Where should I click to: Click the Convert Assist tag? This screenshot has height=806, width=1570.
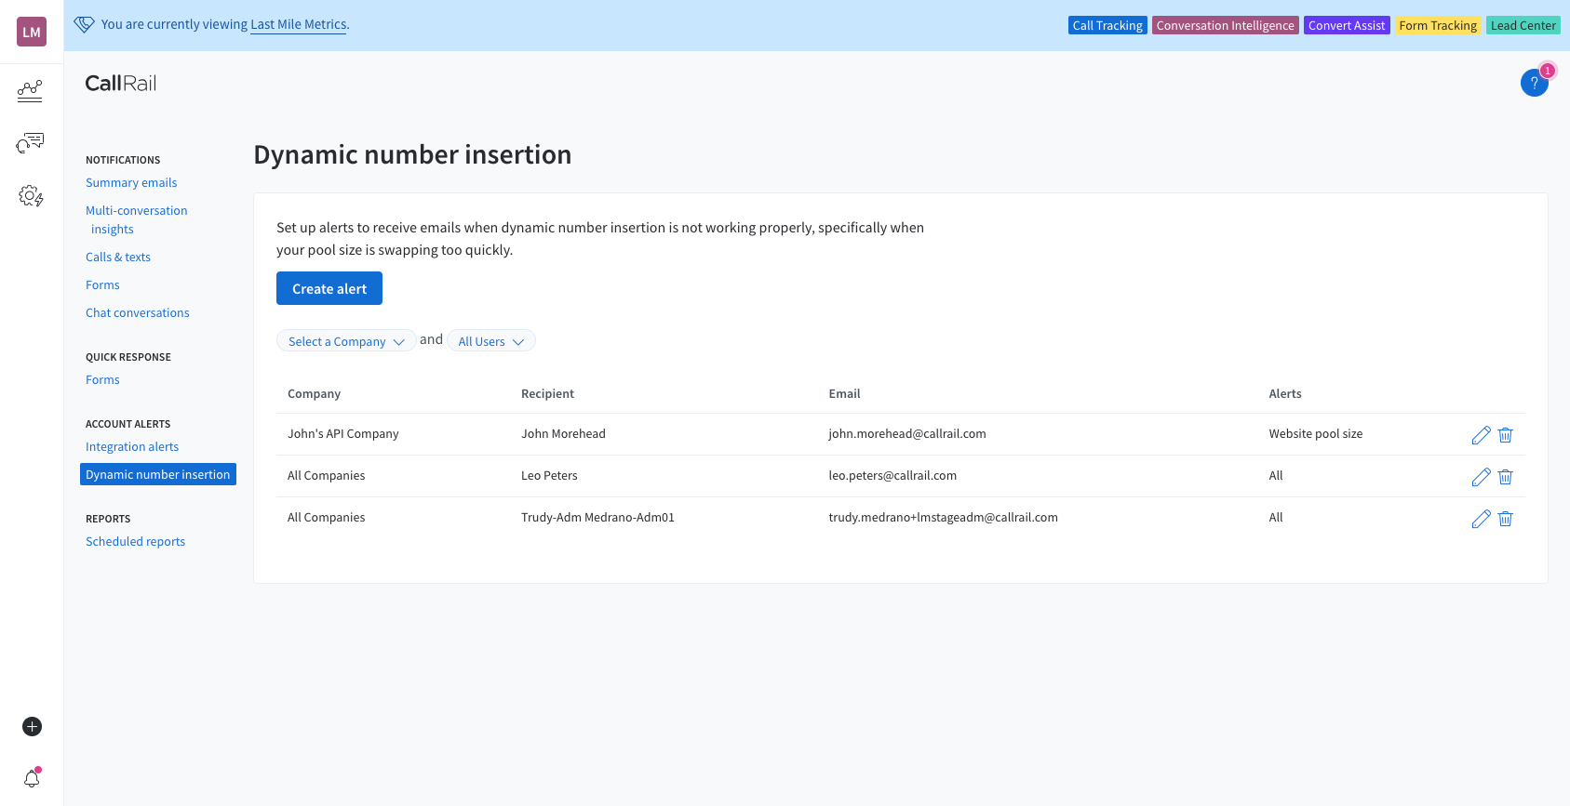tap(1347, 25)
